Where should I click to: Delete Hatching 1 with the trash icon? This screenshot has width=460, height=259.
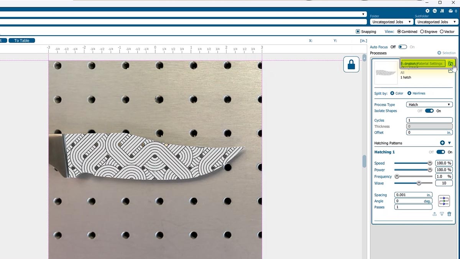(449, 214)
